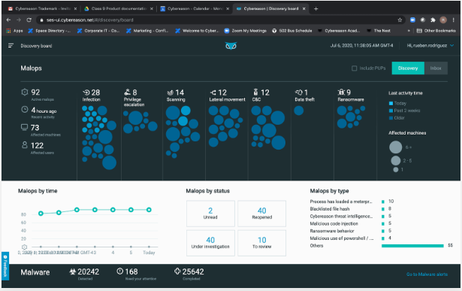Click the Today legend color swatch
Viewport: 462px width, 291px height.
coord(391,103)
